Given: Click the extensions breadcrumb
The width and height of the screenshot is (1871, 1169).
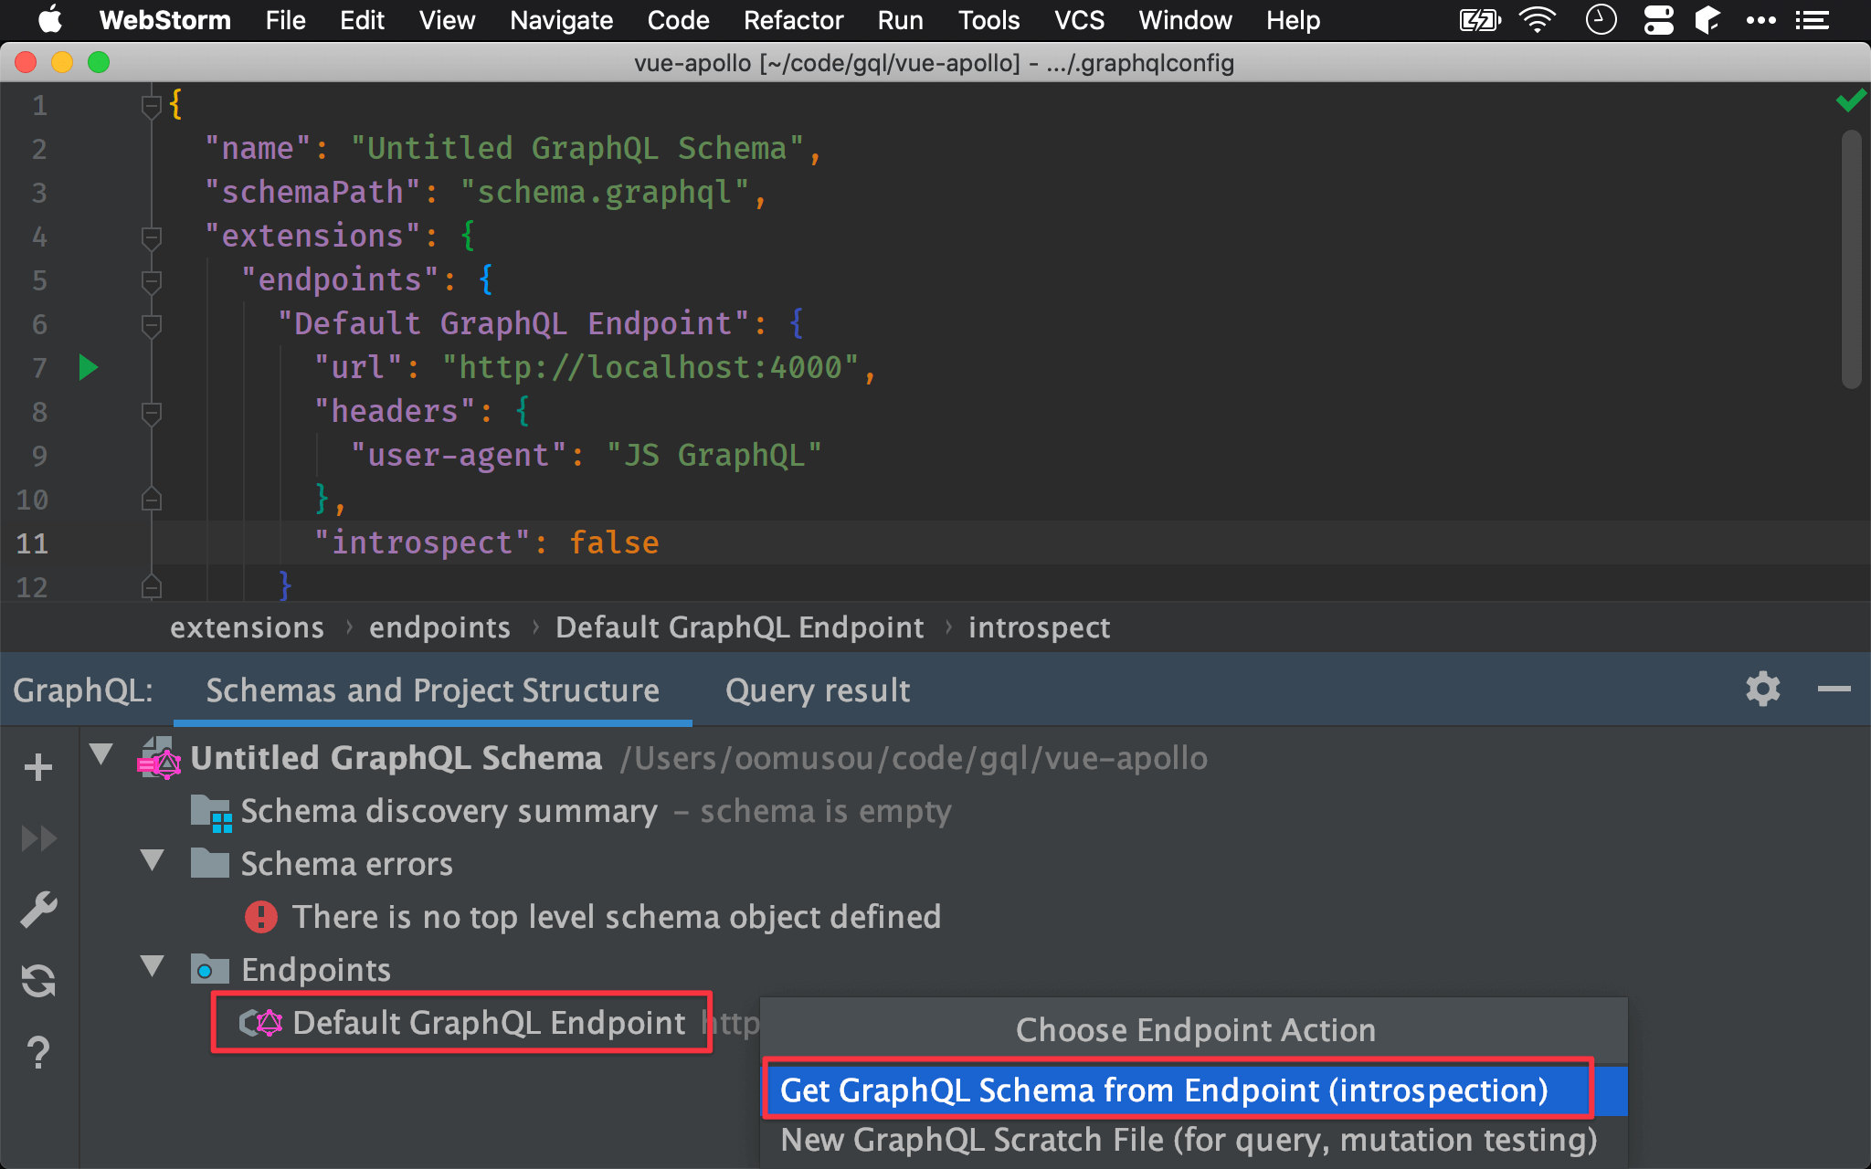Looking at the screenshot, I should pos(247,627).
